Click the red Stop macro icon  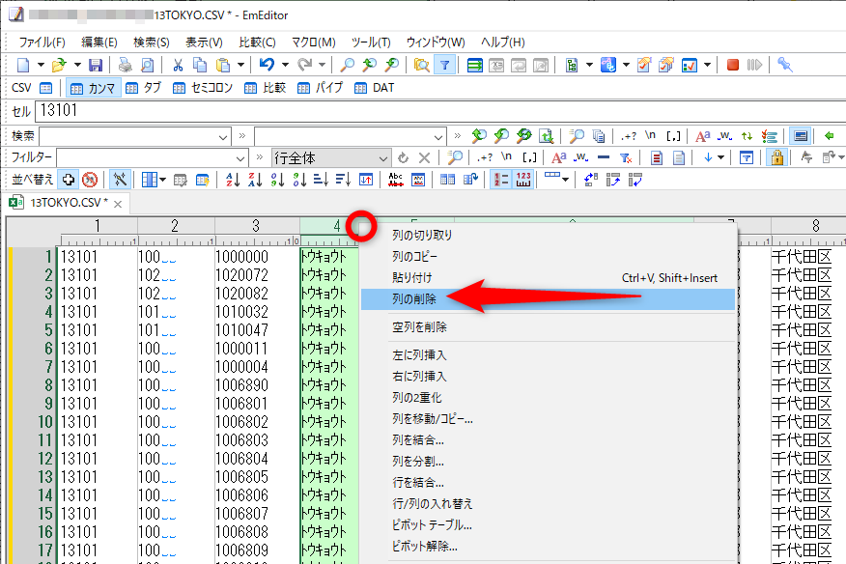[x=733, y=66]
